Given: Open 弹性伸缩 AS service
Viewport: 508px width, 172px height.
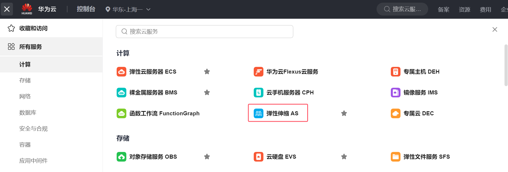Looking at the screenshot, I should (x=282, y=113).
